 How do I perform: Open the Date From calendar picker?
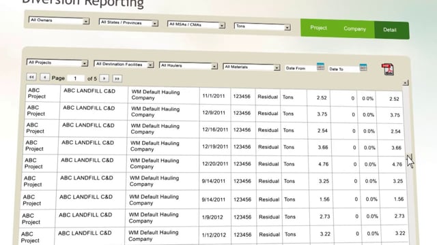(320, 67)
